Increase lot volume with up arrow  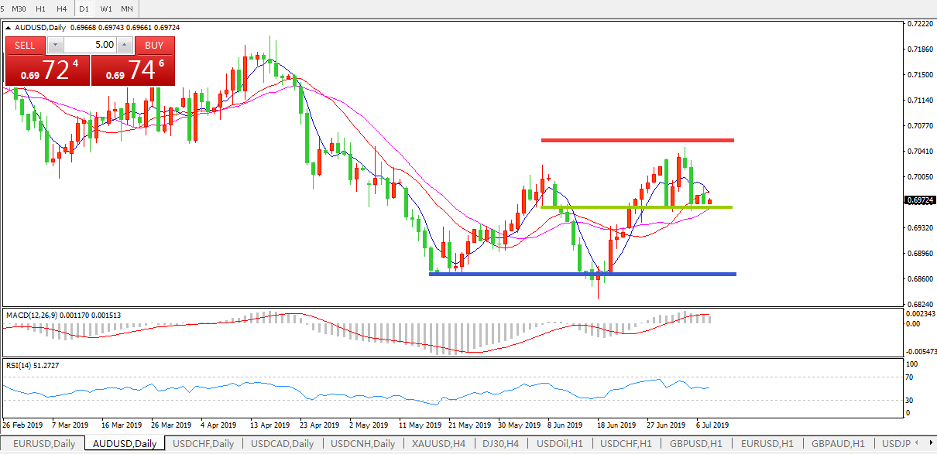(125, 45)
